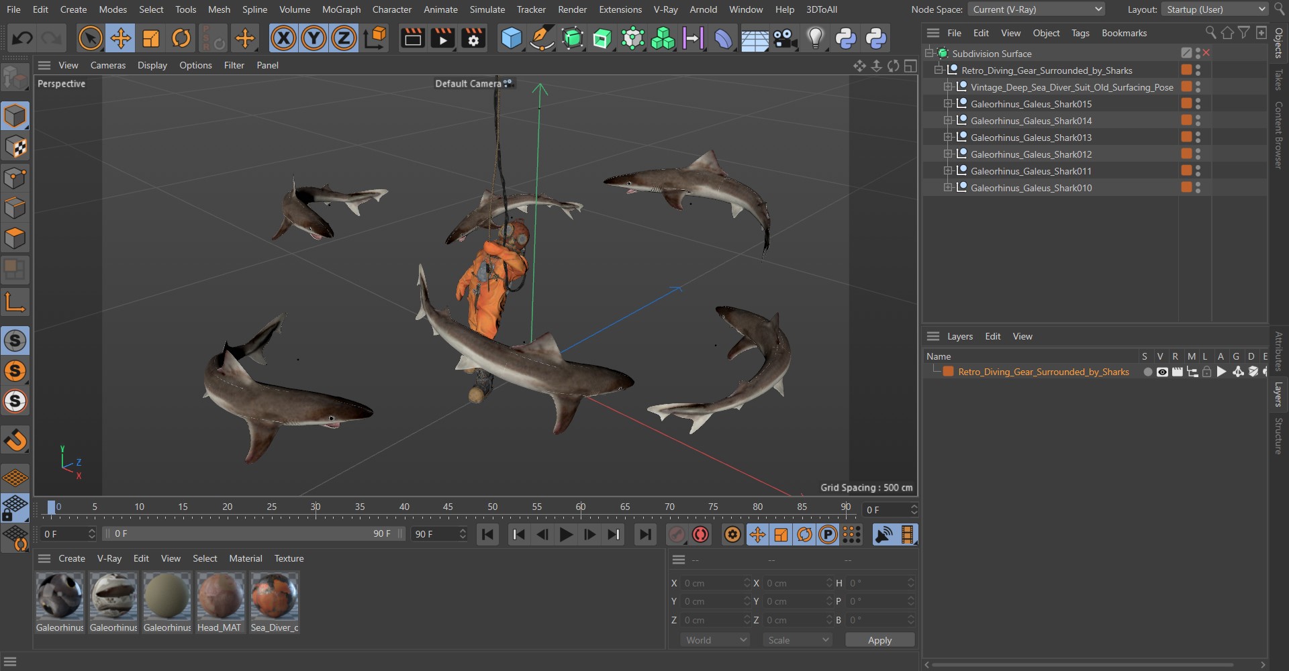Select the Move tool

click(121, 38)
